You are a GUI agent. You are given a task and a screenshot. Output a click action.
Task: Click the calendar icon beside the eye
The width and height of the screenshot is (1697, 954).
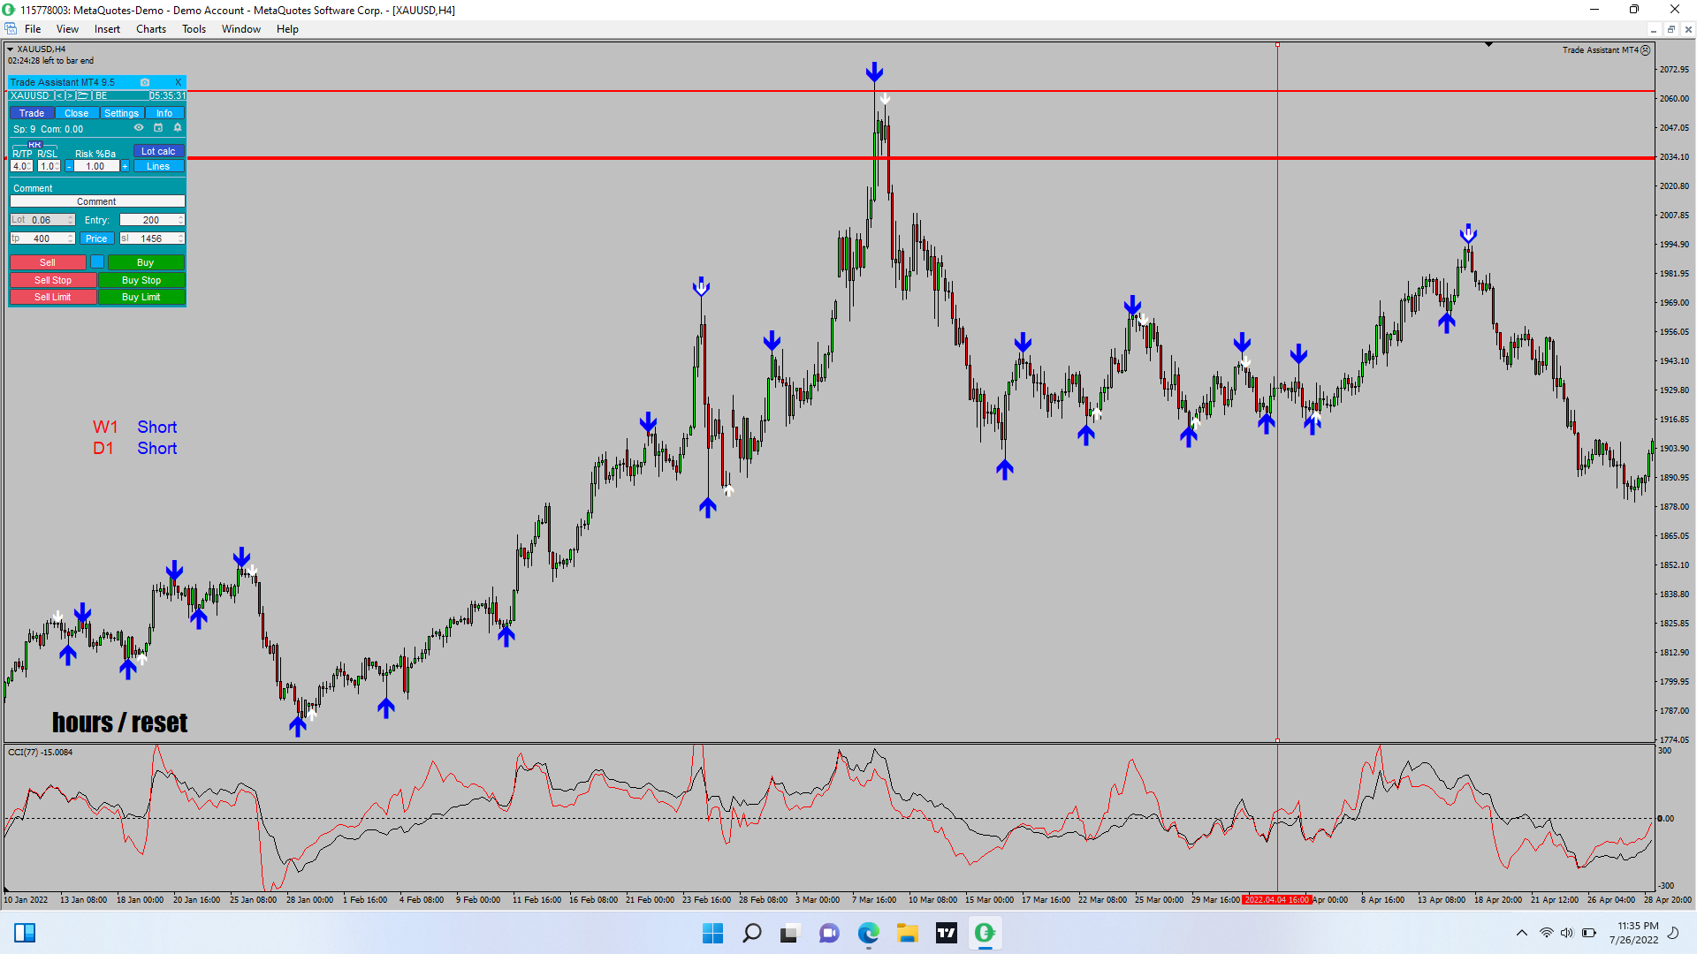(x=158, y=127)
